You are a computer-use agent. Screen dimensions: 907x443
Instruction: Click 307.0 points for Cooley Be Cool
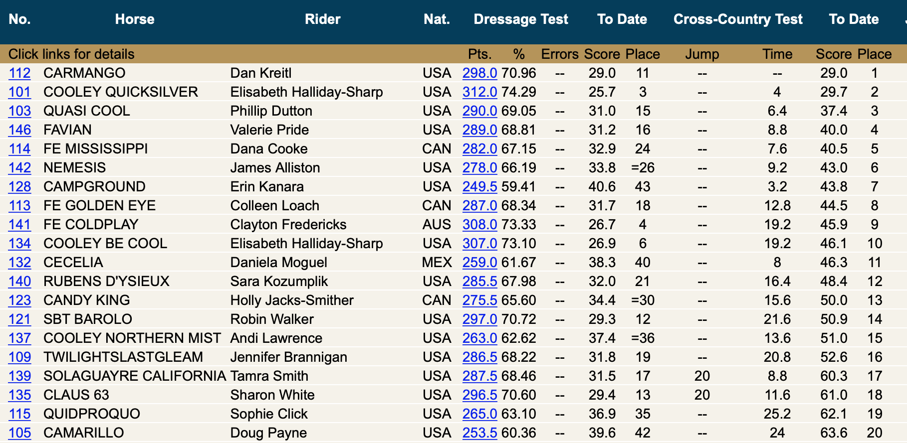(479, 244)
